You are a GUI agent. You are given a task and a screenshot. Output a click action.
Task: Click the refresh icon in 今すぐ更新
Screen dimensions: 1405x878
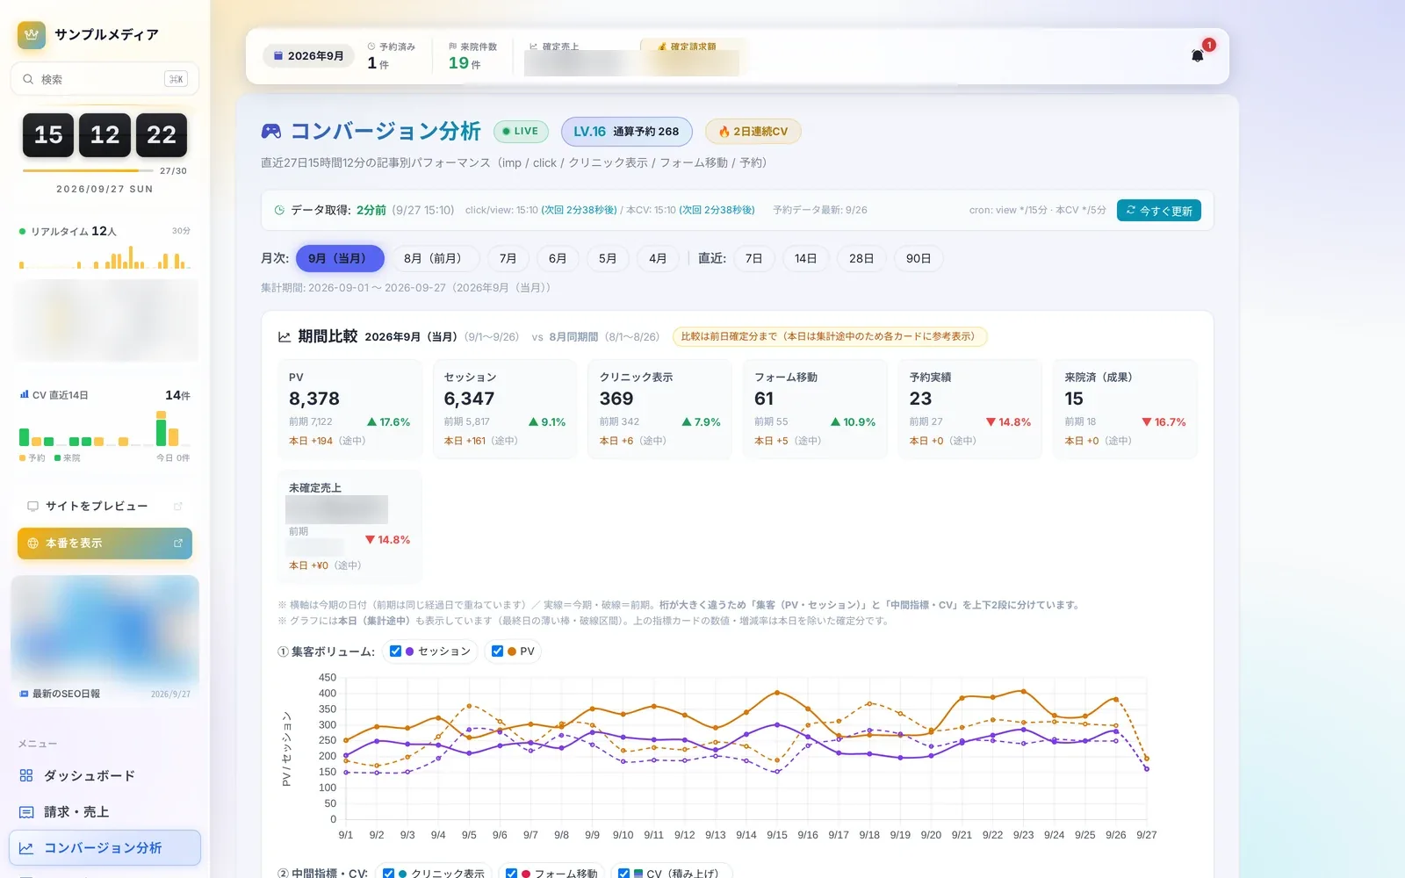1131,211
